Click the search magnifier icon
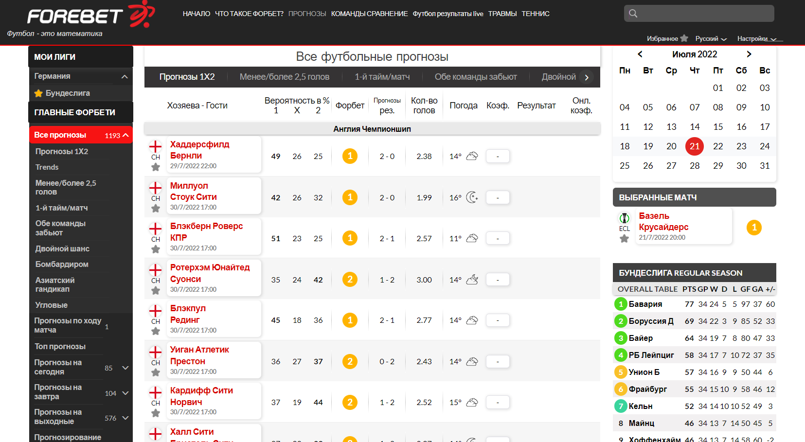This screenshot has height=442, width=805. point(633,14)
